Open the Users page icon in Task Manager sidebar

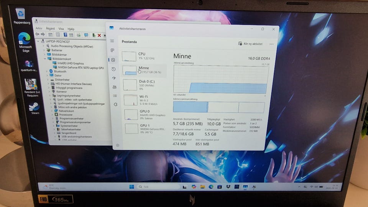(115, 87)
